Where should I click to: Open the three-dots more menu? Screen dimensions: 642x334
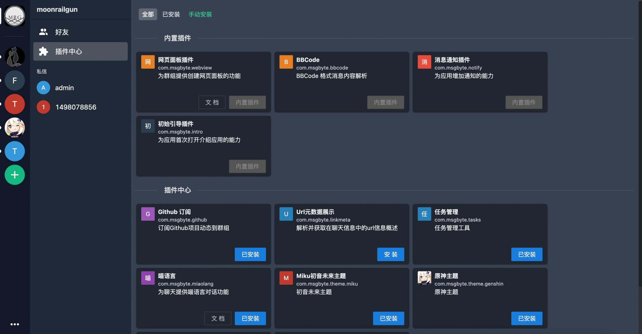click(x=15, y=324)
